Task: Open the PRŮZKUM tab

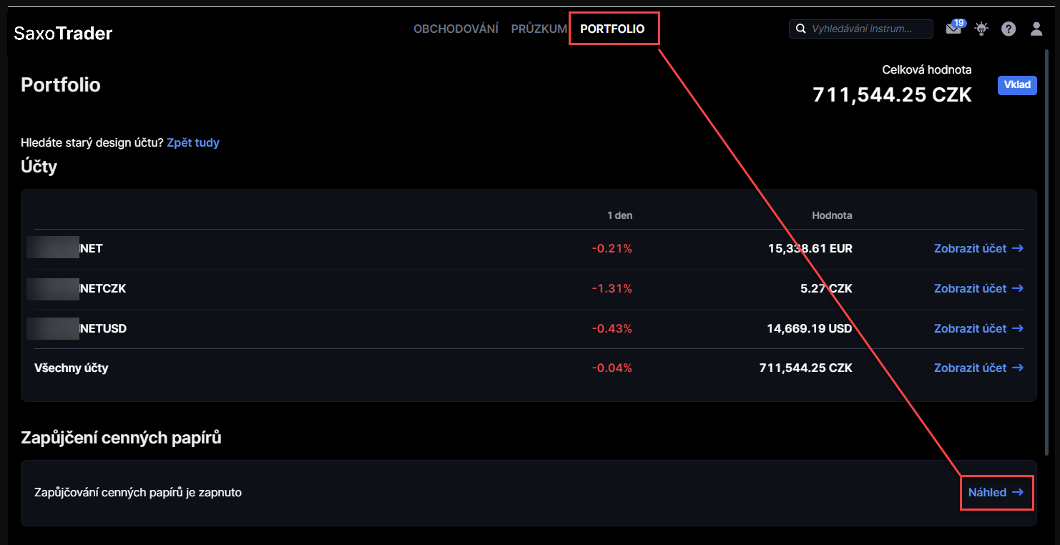Action: click(539, 29)
